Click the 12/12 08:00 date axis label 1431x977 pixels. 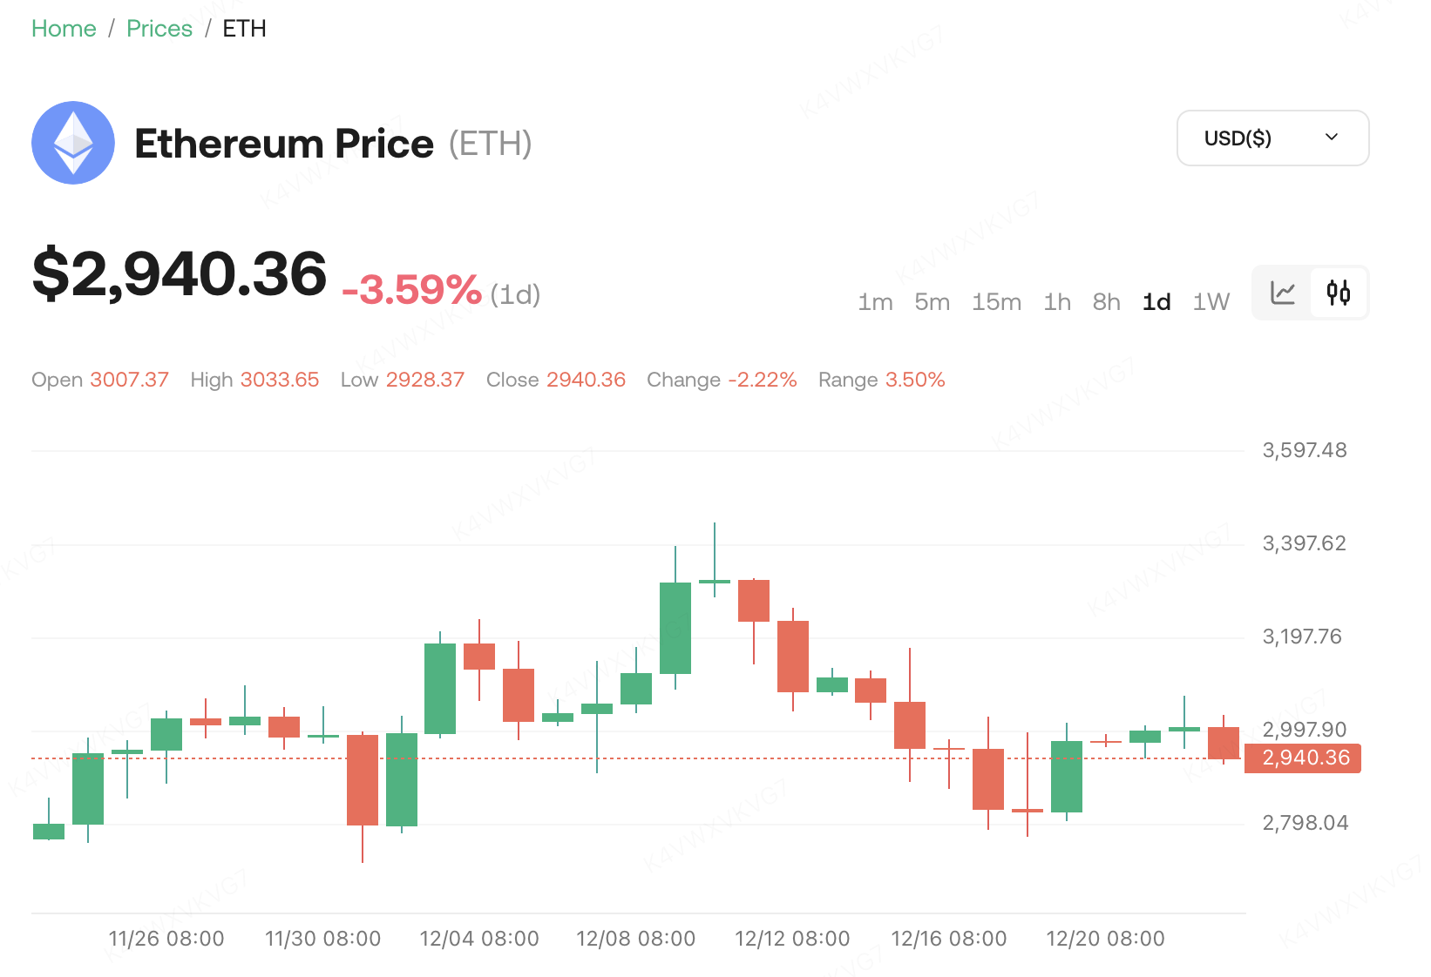pos(792,939)
